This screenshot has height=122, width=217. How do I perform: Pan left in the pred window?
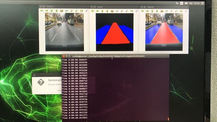click(x=93, y=11)
